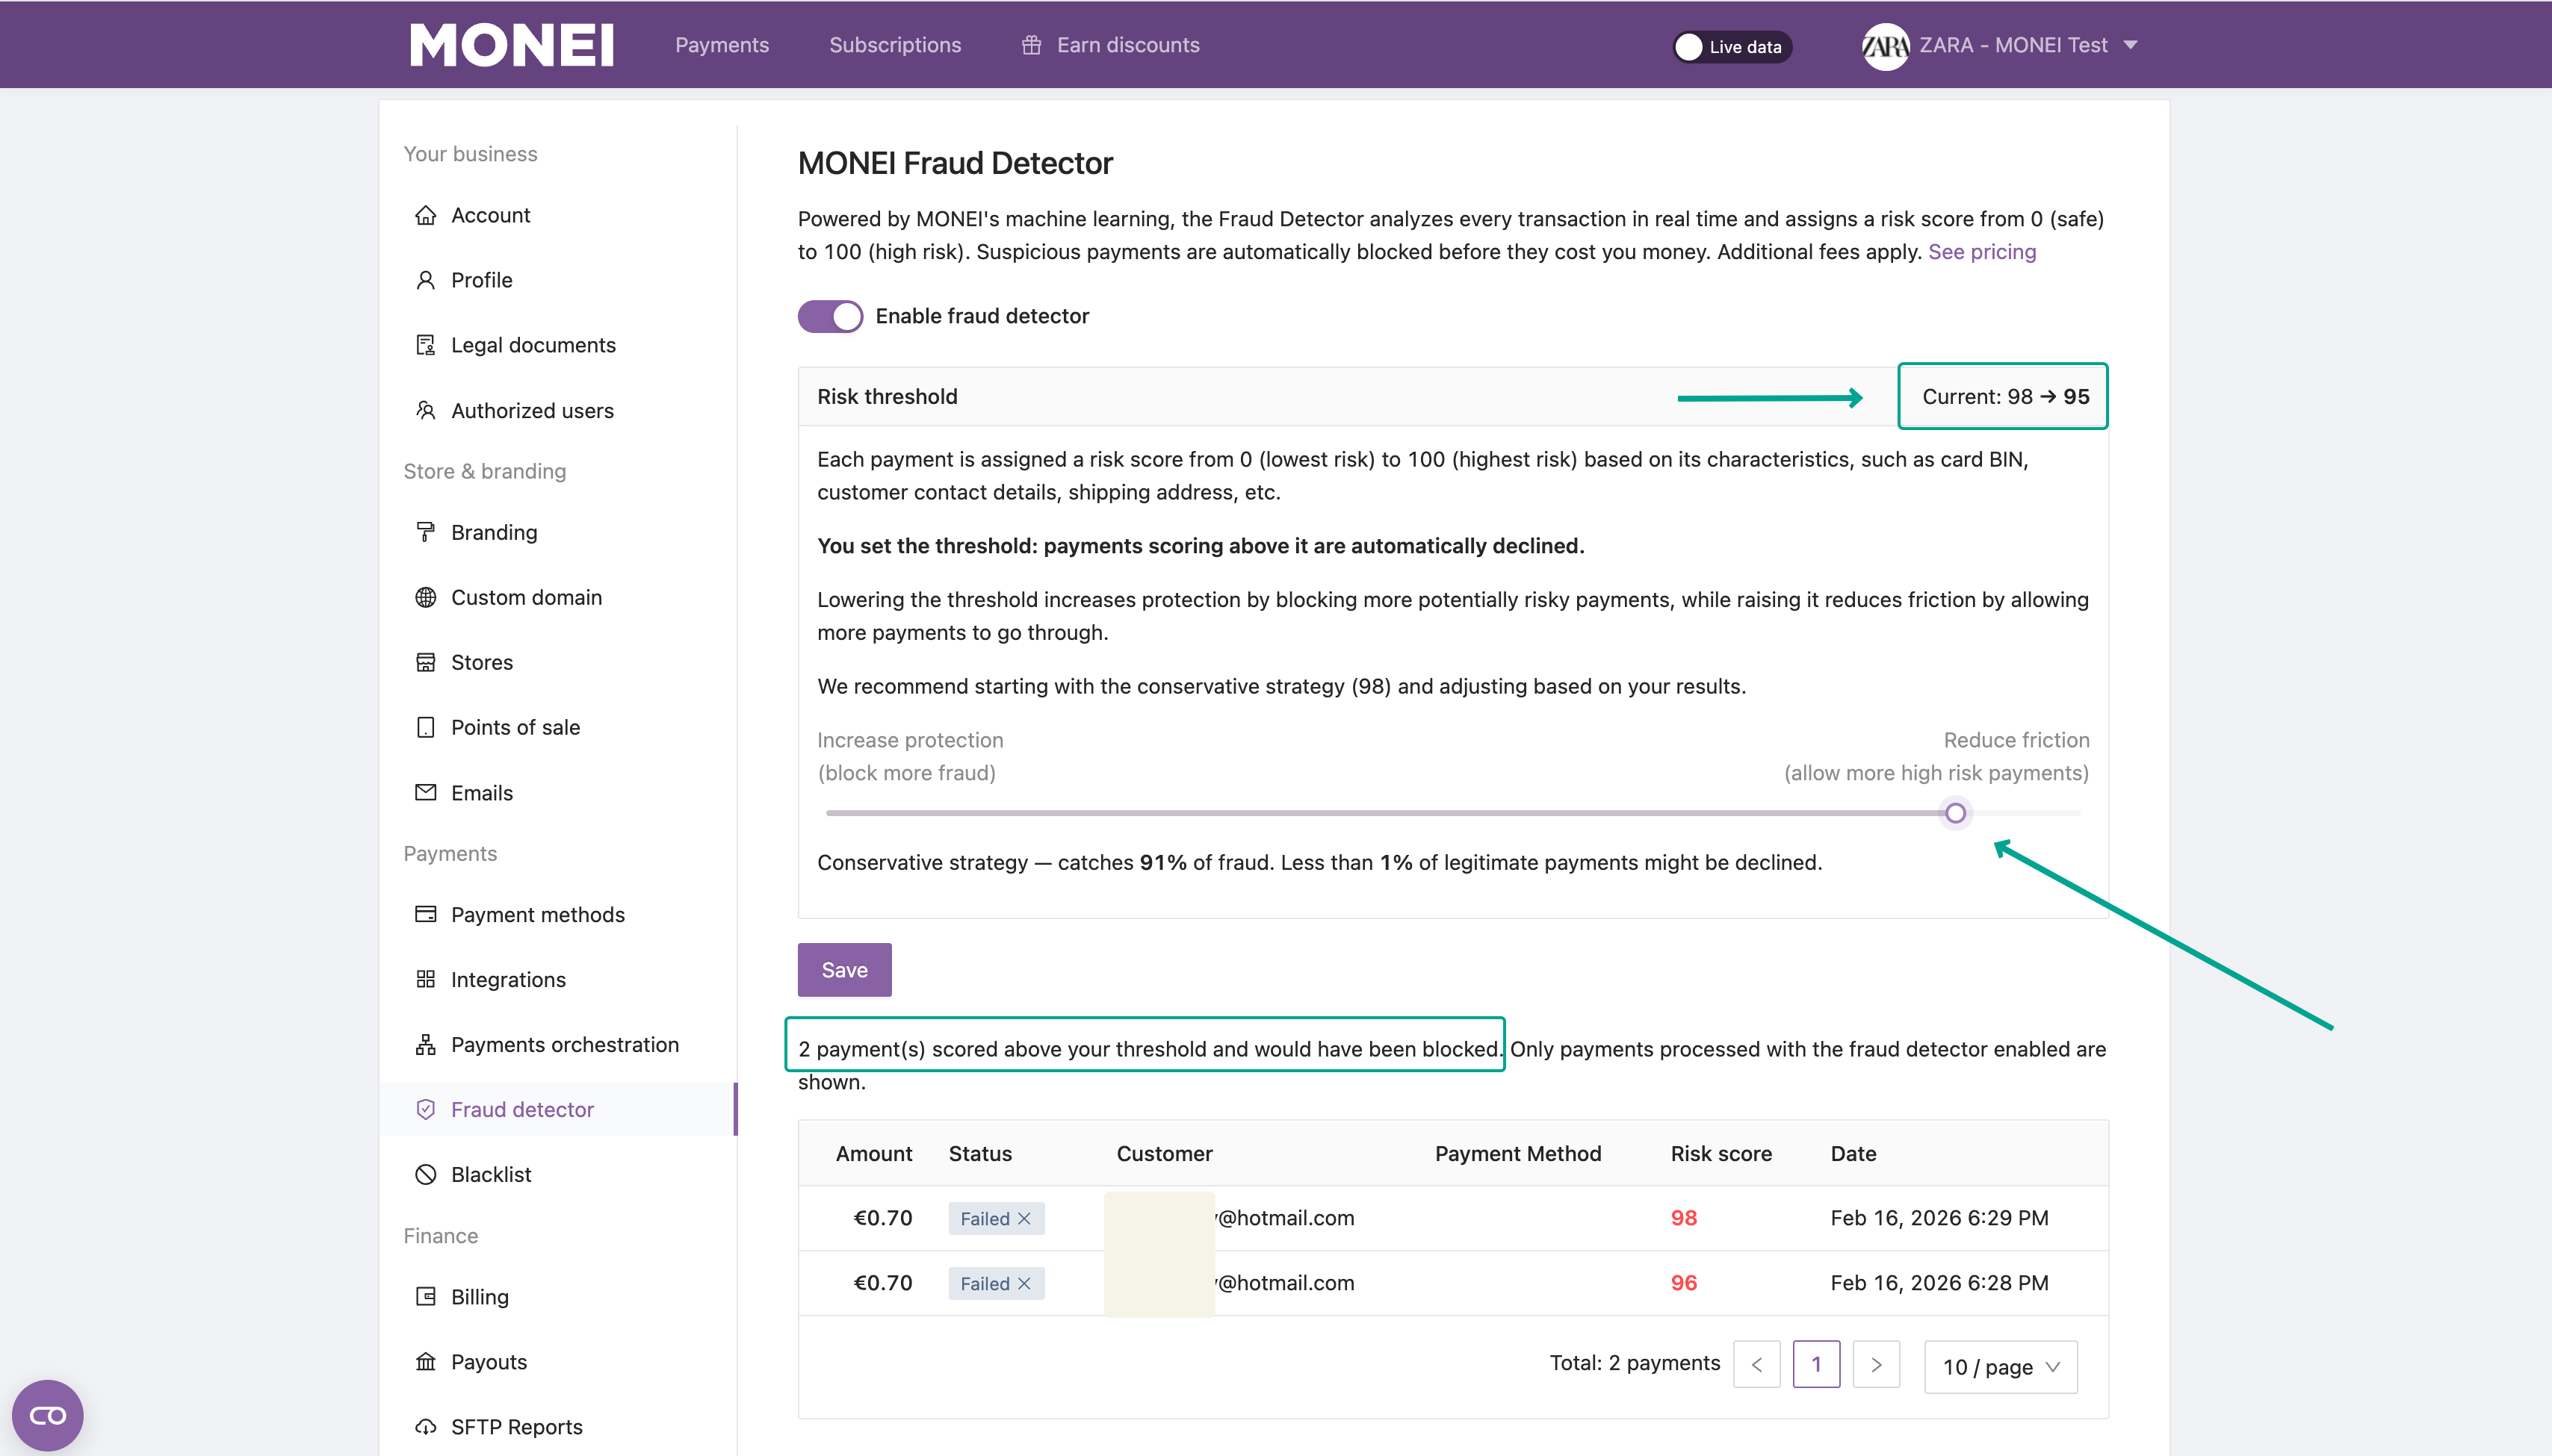Click the Payments orchestration icon
2552x1456 pixels.
425,1044
